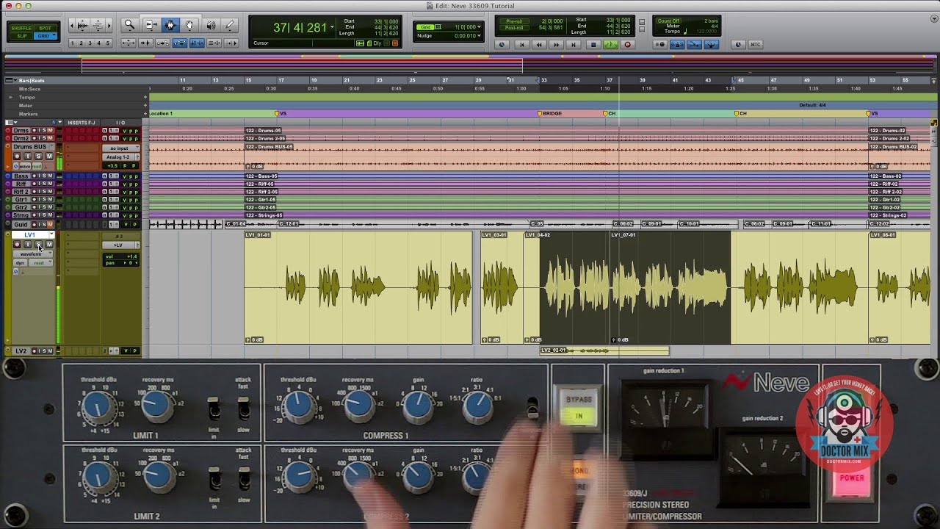The height and width of the screenshot is (529, 940).
Task: Select the Bass track name
Action: tap(21, 176)
